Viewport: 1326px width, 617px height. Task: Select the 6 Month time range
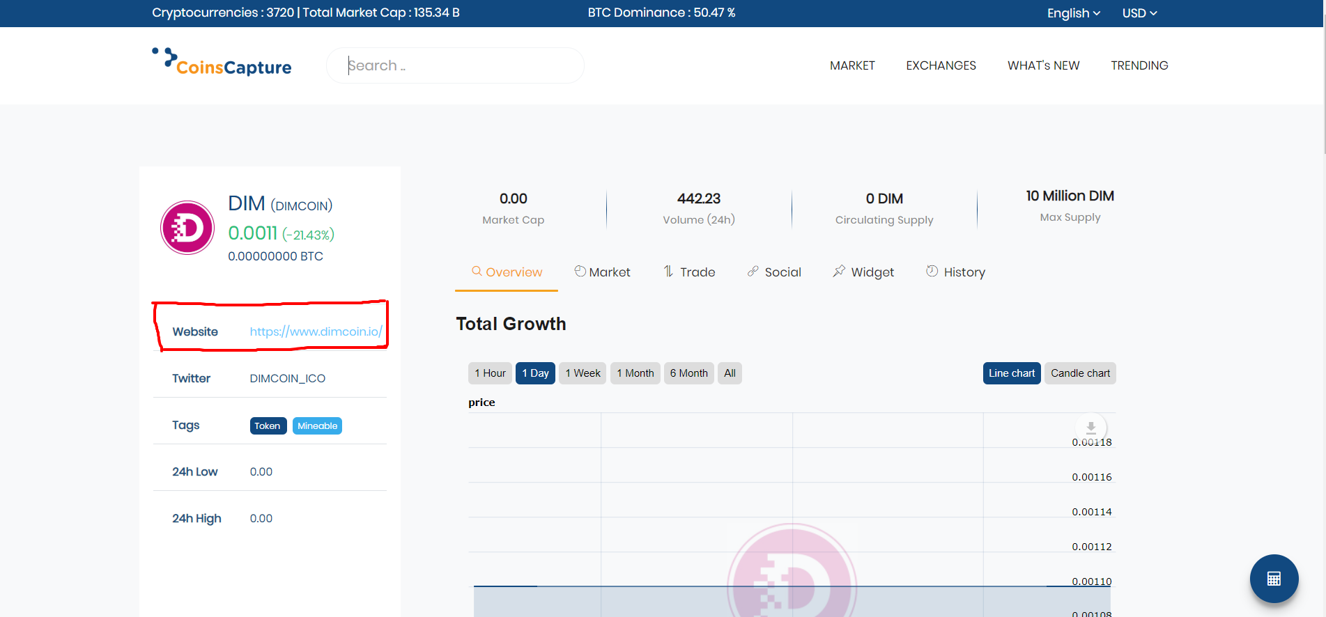click(688, 373)
